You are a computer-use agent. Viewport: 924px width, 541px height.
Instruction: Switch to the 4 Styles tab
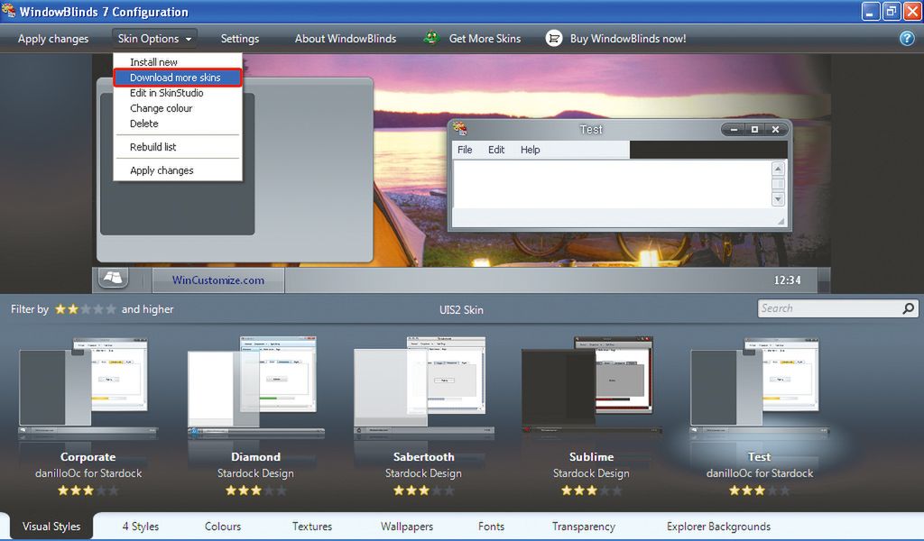140,527
